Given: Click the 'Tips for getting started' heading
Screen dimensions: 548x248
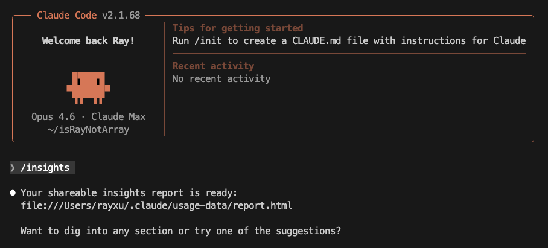Looking at the screenshot, I should 238,28.
